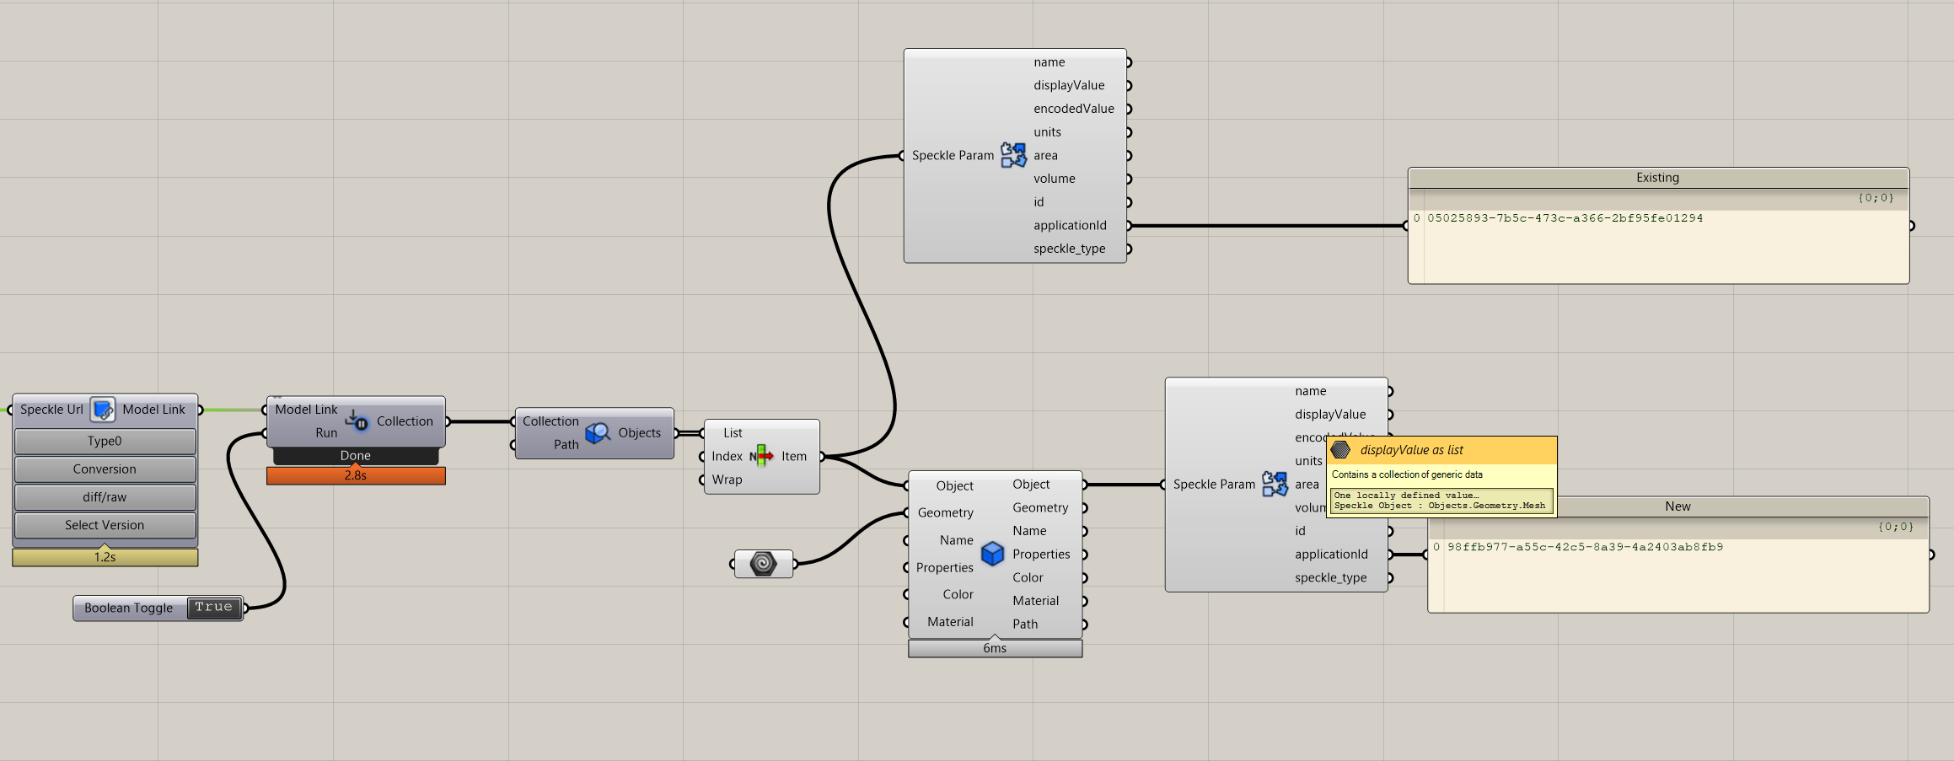Click the blue cube Speckle Object icon
Image resolution: width=1954 pixels, height=761 pixels.
pos(993,553)
